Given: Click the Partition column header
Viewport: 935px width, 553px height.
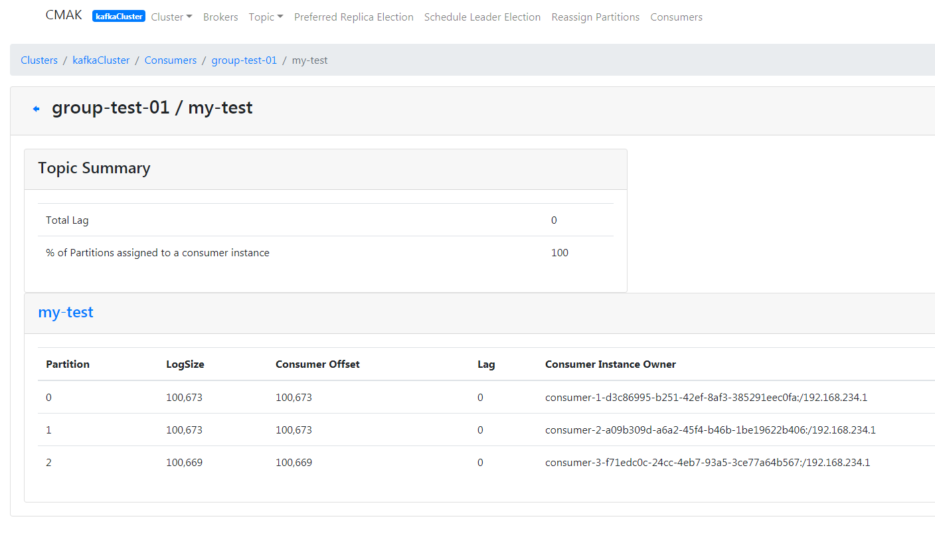Looking at the screenshot, I should click(x=68, y=364).
